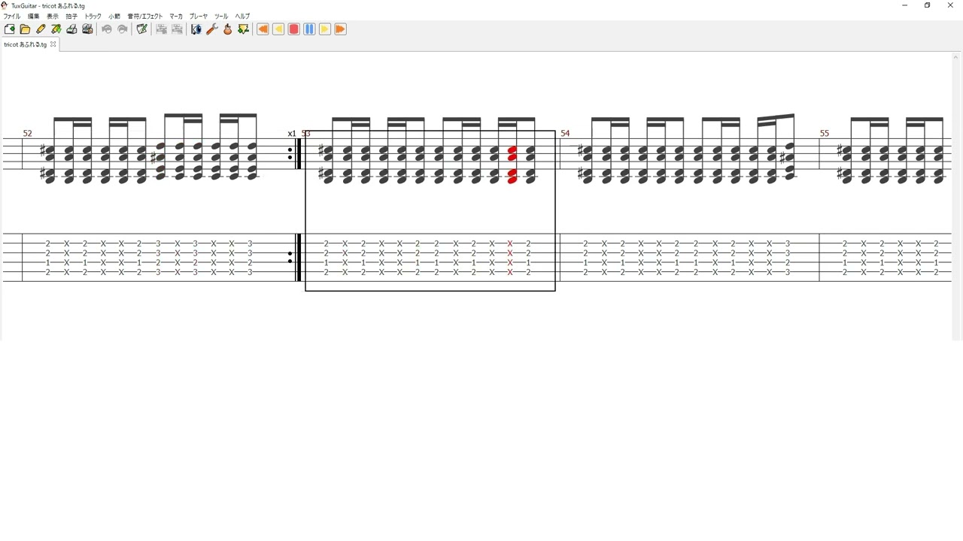Go to the next measure
This screenshot has height=541, width=963.
325,29
